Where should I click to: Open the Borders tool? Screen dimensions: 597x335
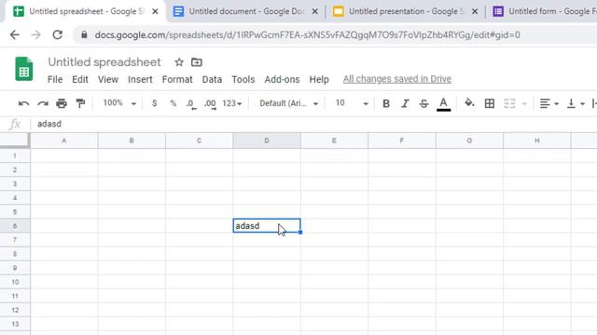point(489,103)
